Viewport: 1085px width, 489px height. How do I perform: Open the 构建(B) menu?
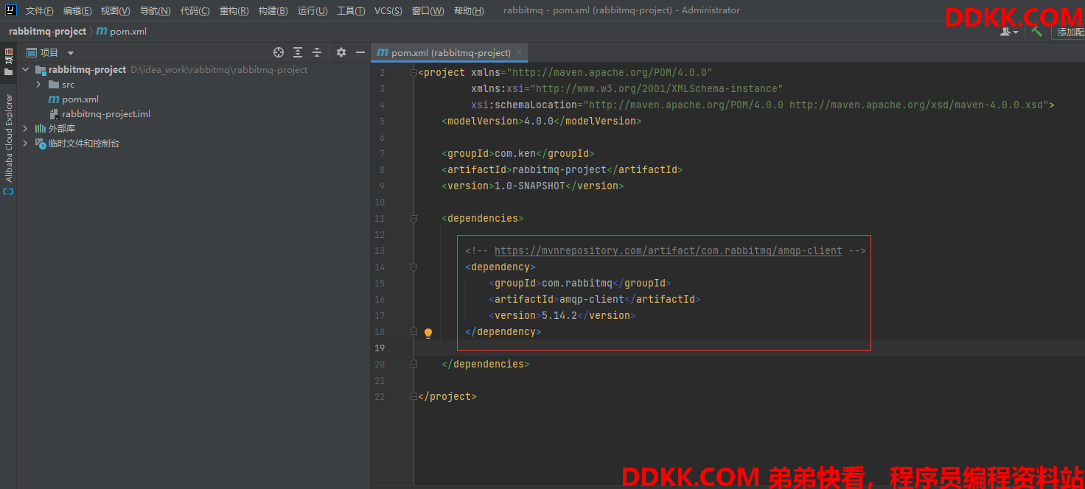point(273,11)
